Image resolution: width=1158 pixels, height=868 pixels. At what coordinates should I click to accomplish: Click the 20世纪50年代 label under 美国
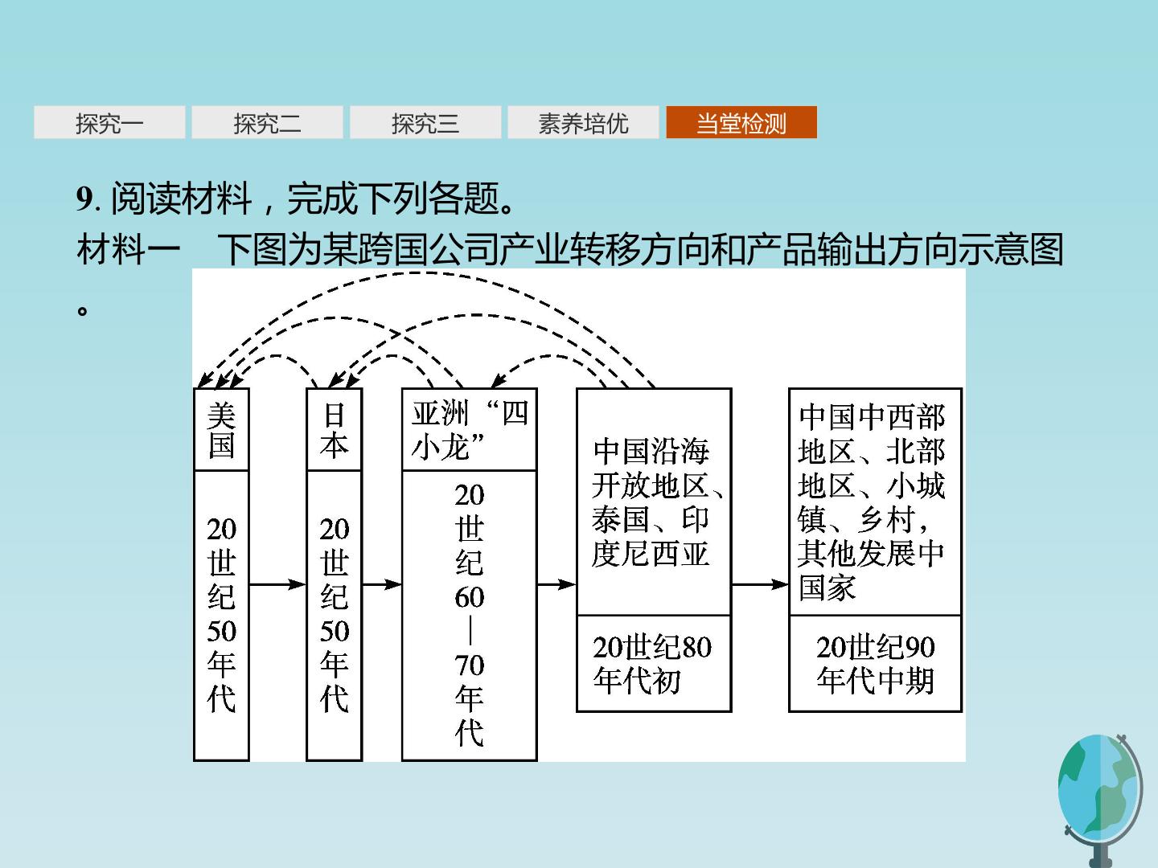(221, 616)
